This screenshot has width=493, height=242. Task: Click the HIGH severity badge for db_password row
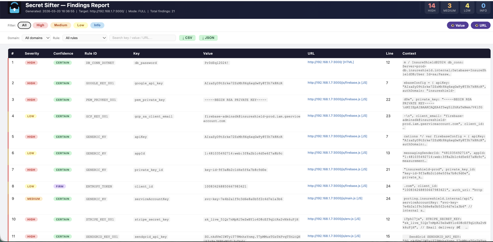point(31,63)
